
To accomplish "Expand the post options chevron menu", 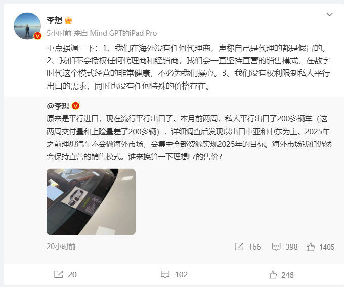I will 329,15.
